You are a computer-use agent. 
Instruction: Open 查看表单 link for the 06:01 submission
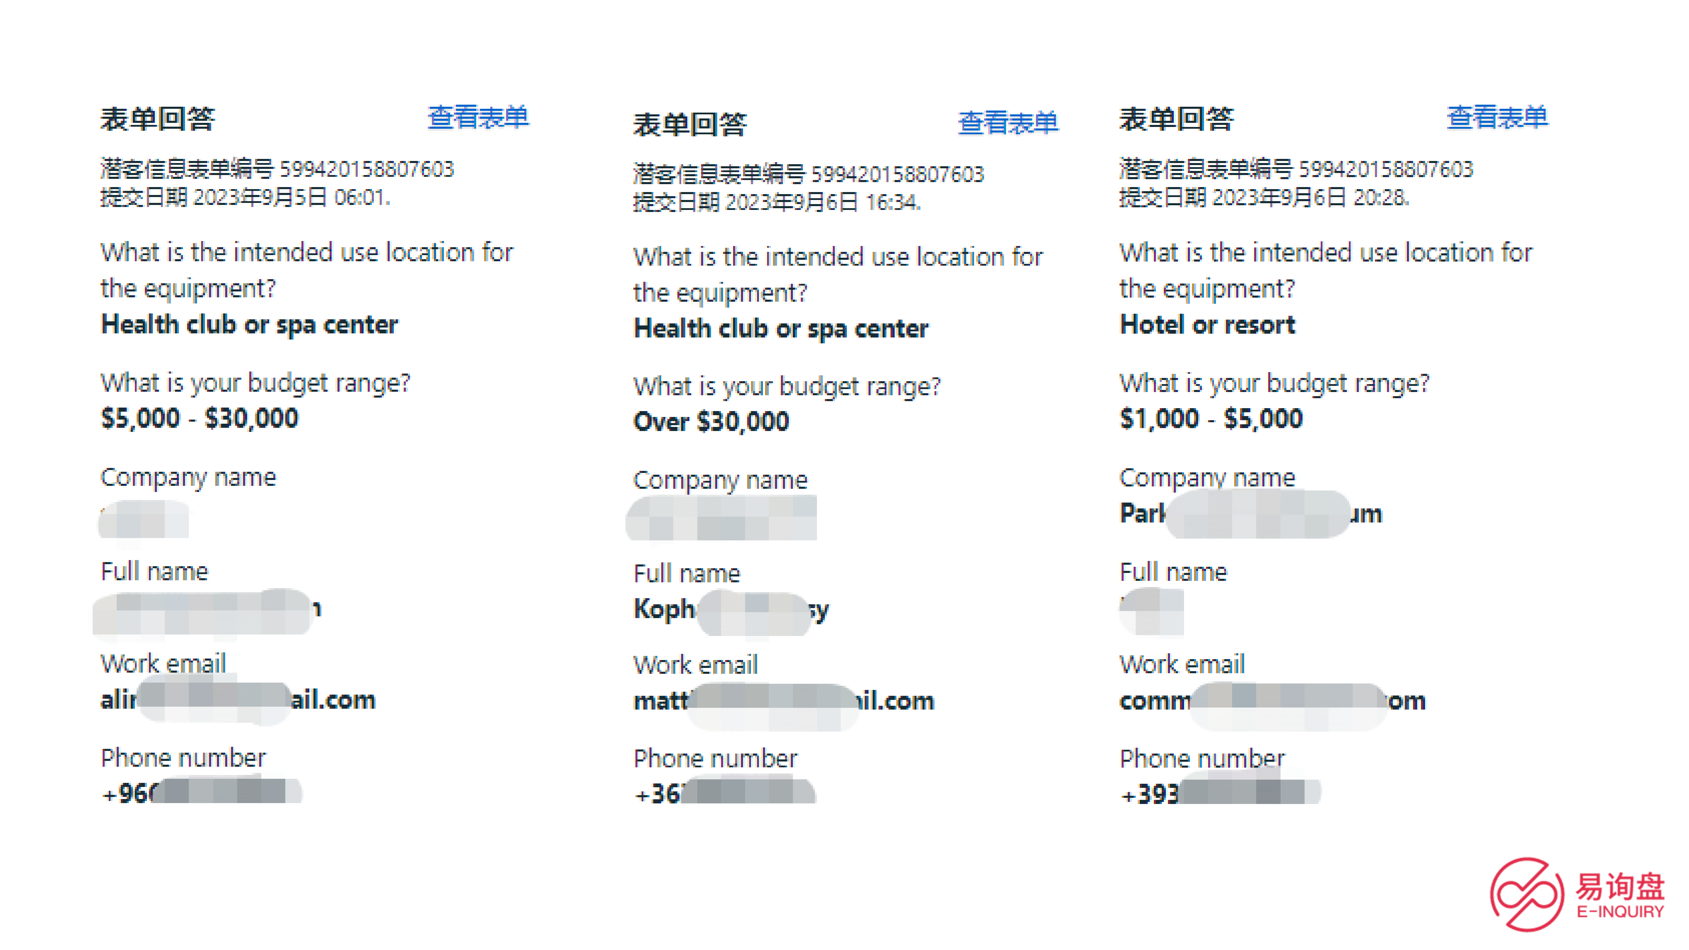click(x=478, y=117)
